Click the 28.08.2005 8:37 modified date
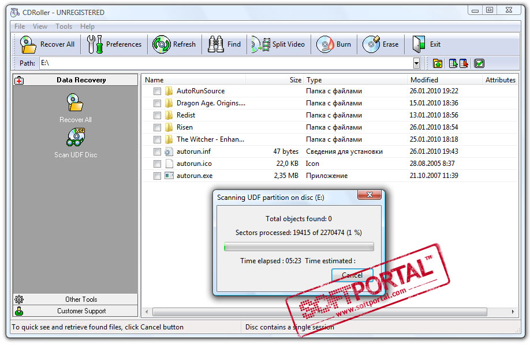Viewport: 530px width, 345px height. (432, 164)
